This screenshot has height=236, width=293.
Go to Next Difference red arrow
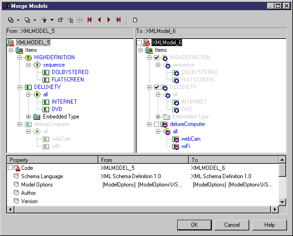pyautogui.click(x=109, y=20)
